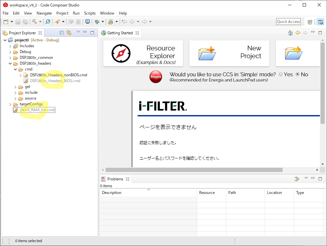The image size is (327, 246).
Task: Click the Home icon in Getting Started
Action: click(x=290, y=33)
